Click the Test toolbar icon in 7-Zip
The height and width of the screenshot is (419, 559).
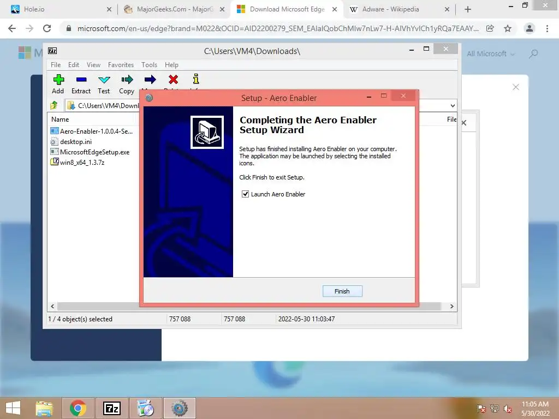coord(104,80)
